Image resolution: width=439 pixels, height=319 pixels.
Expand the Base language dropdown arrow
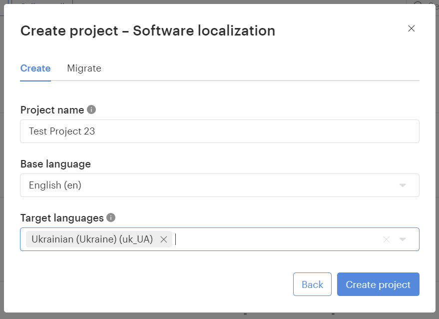(x=403, y=185)
